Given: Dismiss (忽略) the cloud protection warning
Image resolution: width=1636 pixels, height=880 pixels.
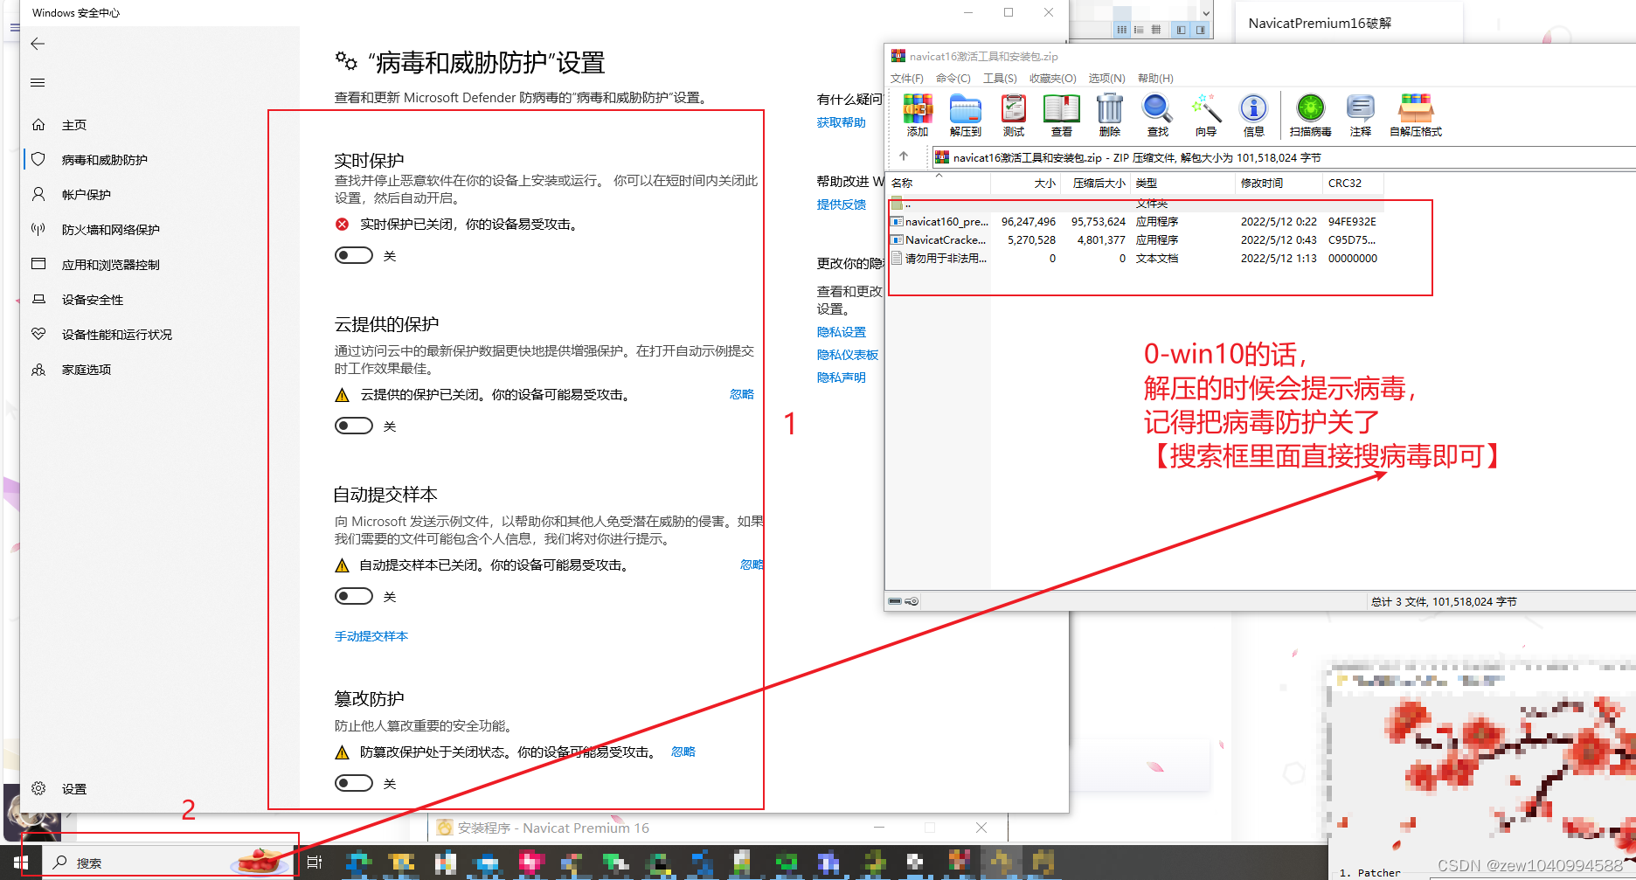Looking at the screenshot, I should click(742, 394).
